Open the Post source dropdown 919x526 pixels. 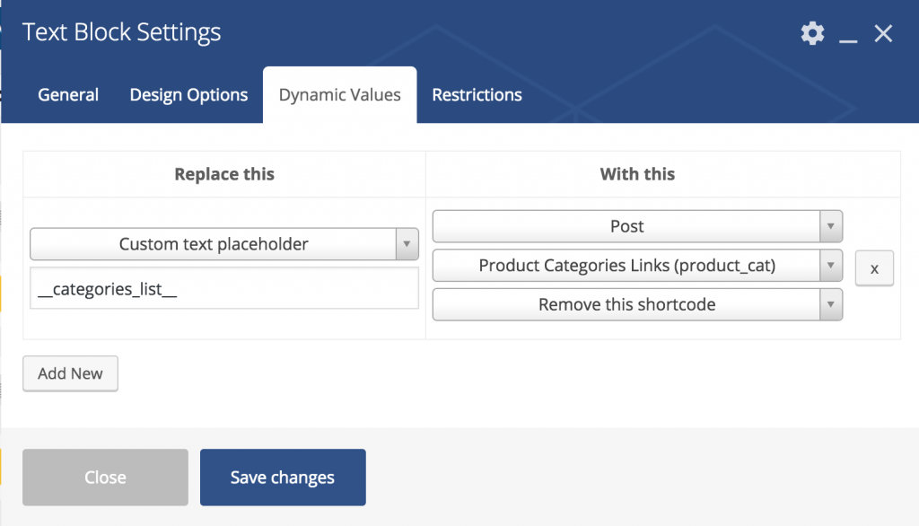[x=637, y=226]
